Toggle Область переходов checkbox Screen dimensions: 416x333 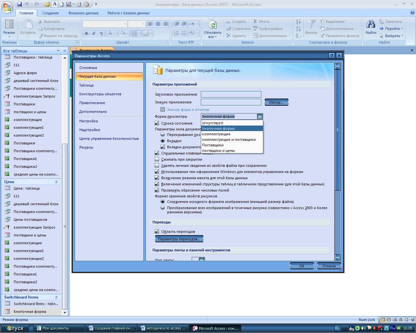[x=157, y=232]
